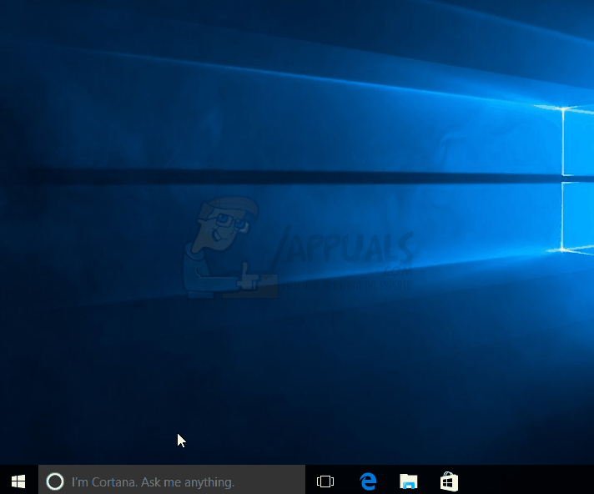Show open windows via Task View button
The height and width of the screenshot is (494, 594).
point(325,481)
